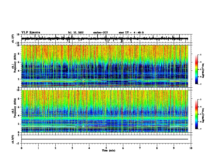The image size is (215, 166).
Task: Click time axis tick label "7"
Action: [140, 148]
